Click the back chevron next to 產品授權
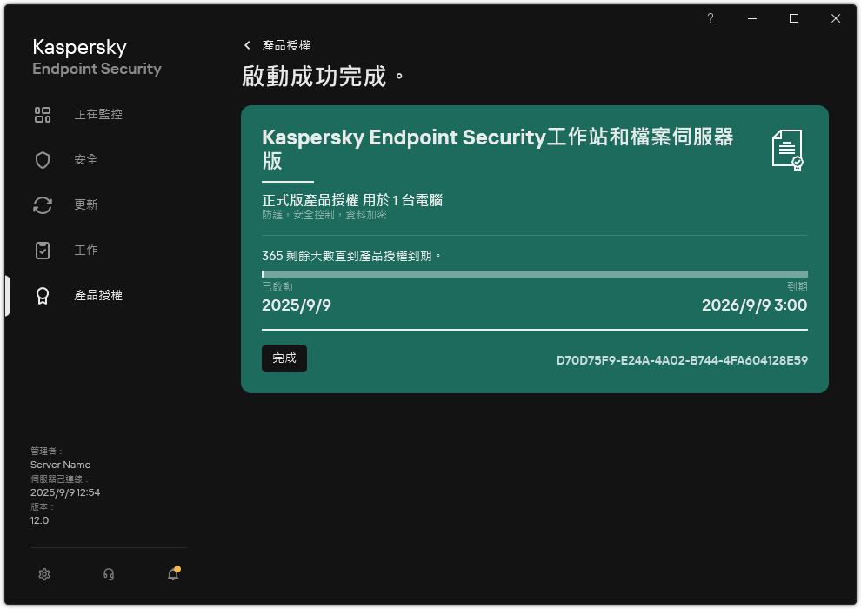 [248, 45]
